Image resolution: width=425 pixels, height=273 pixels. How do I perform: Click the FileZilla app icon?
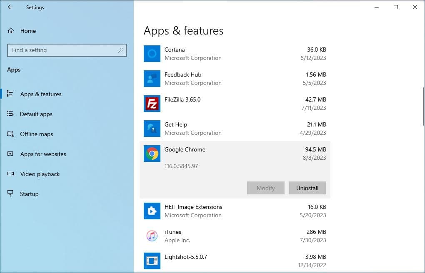pyautogui.click(x=152, y=104)
